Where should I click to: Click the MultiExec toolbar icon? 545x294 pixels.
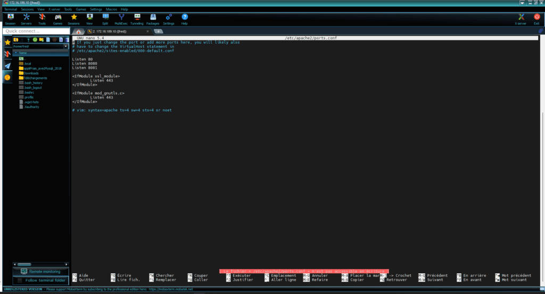(x=120, y=19)
